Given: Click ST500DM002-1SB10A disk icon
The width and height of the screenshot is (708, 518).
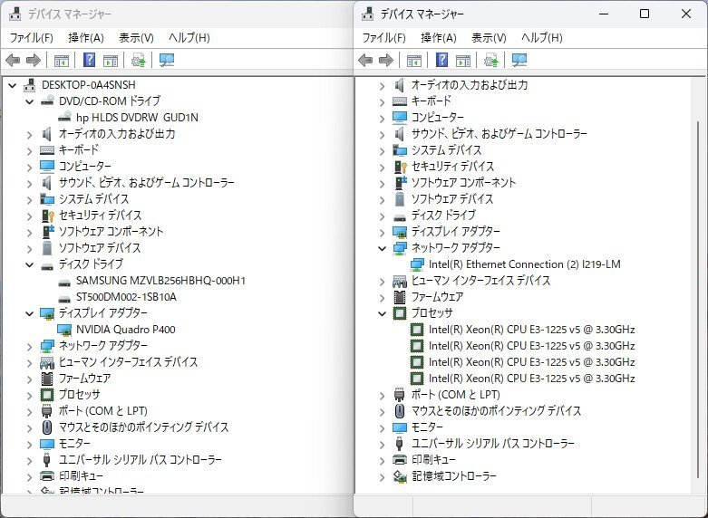Looking at the screenshot, I should tap(64, 298).
